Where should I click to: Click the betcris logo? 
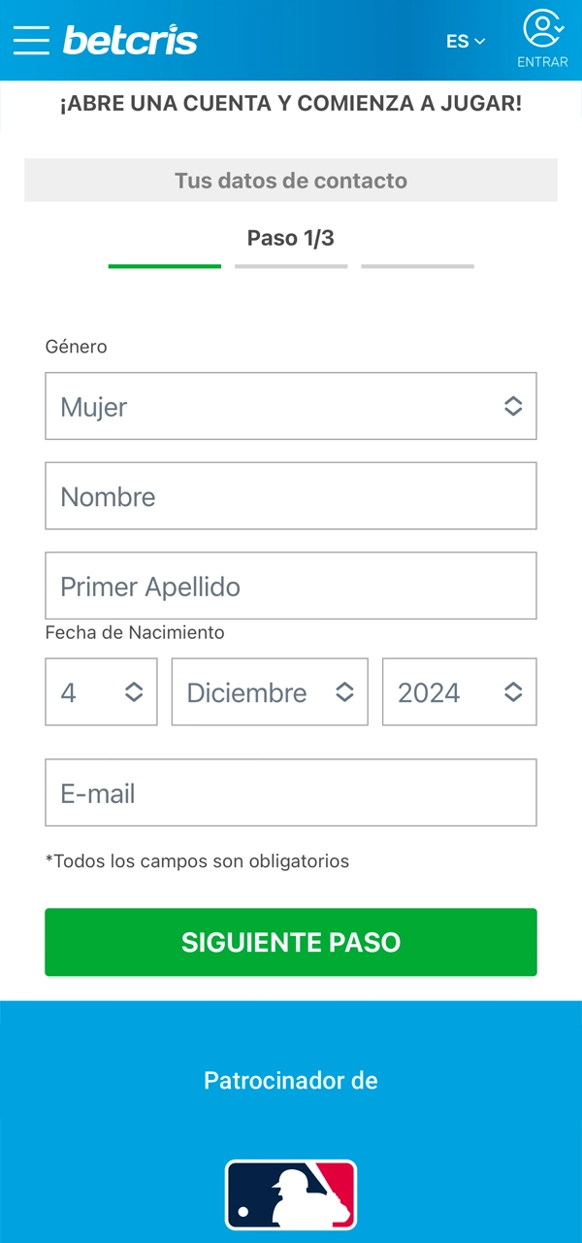[130, 40]
